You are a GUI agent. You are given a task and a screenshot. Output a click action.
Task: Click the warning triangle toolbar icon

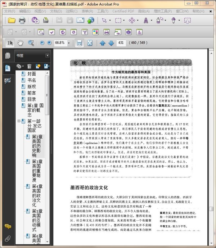(x=139, y=32)
